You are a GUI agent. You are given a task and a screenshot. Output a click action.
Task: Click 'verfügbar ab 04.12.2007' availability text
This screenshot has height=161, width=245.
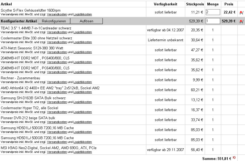click(165, 30)
